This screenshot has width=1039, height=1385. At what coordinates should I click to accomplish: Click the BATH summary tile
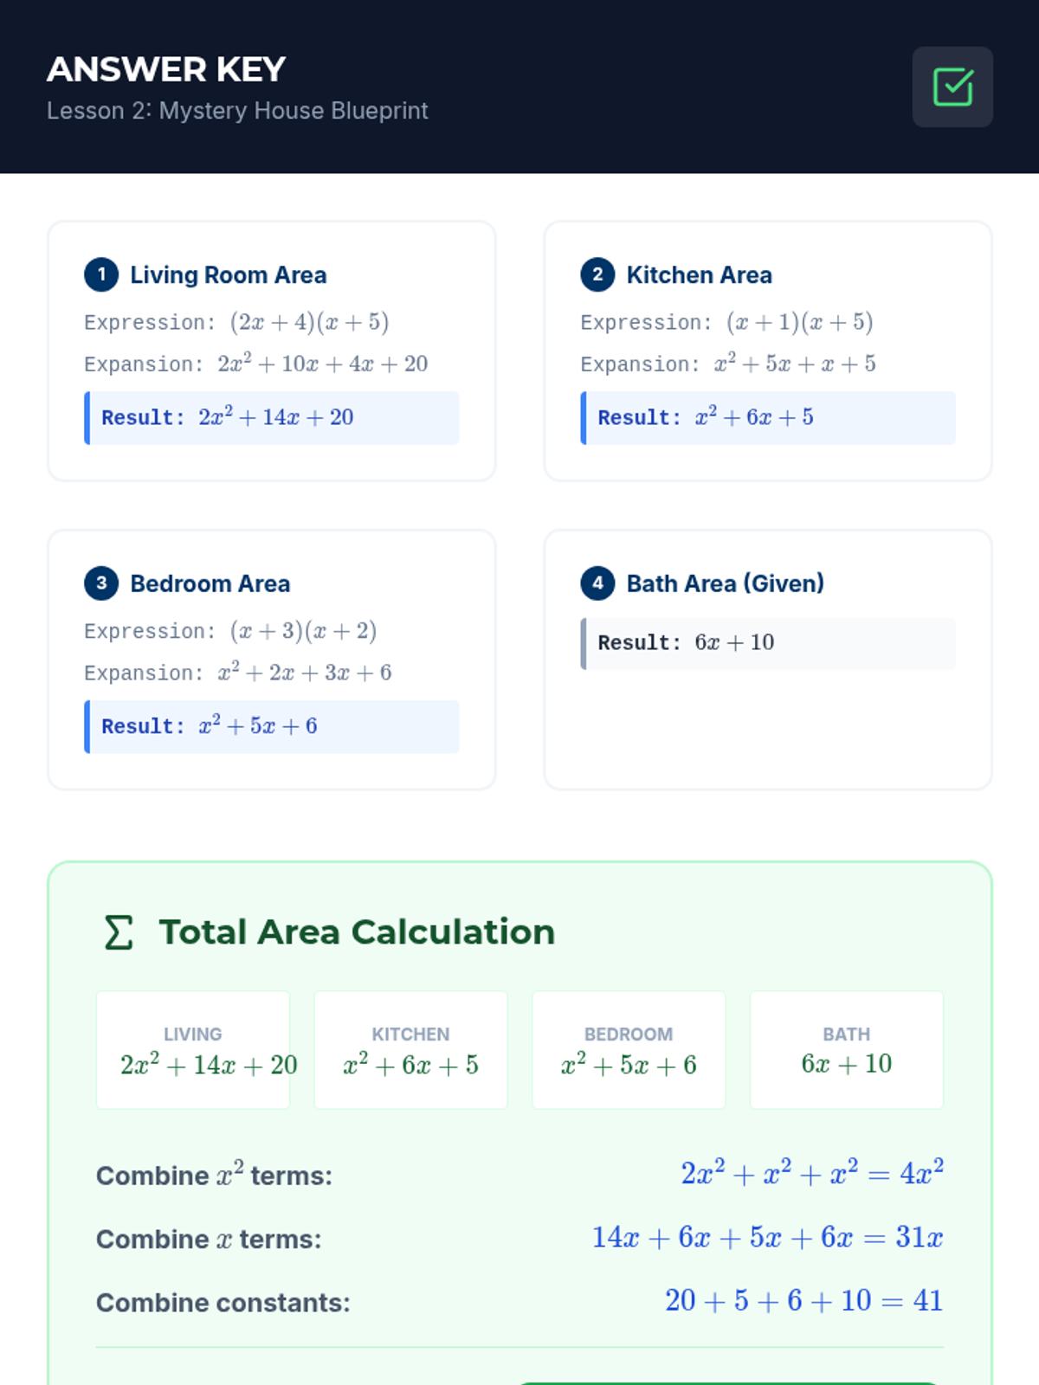847,1050
